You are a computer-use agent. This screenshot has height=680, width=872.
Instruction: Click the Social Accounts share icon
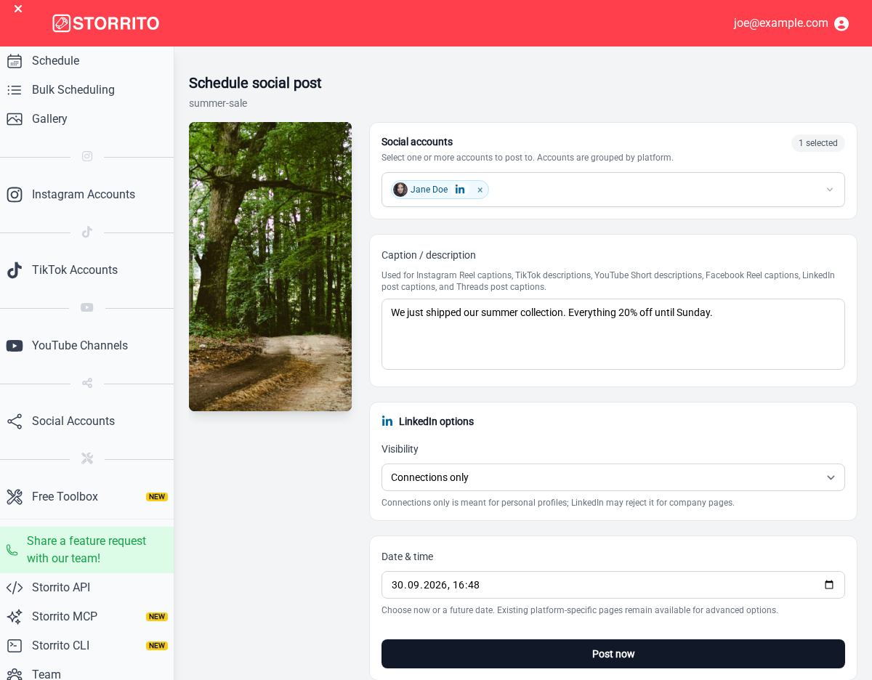click(15, 421)
